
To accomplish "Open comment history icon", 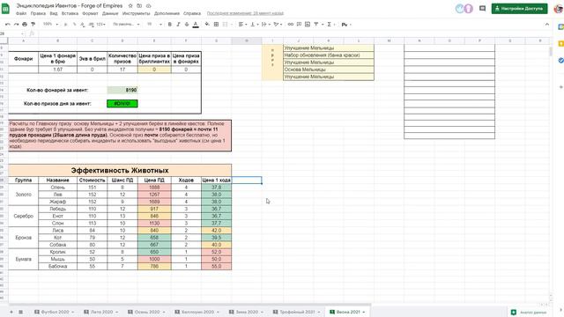I will click(x=482, y=8).
